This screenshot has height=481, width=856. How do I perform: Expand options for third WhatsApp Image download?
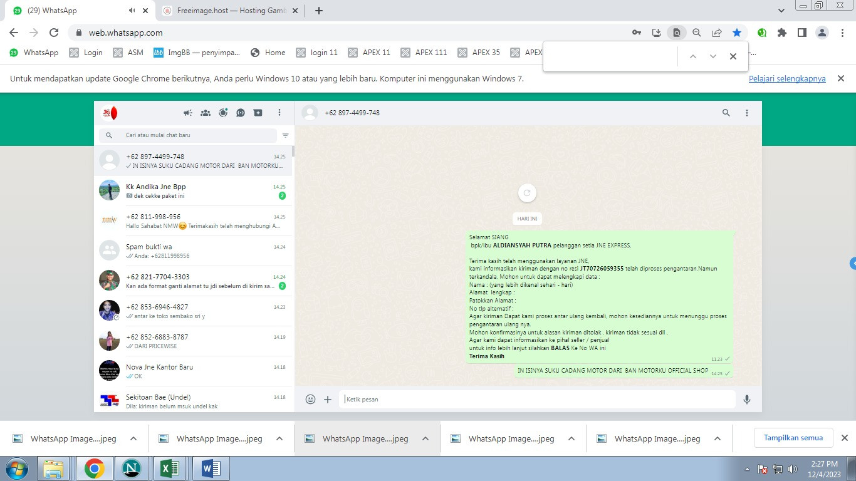tap(425, 438)
